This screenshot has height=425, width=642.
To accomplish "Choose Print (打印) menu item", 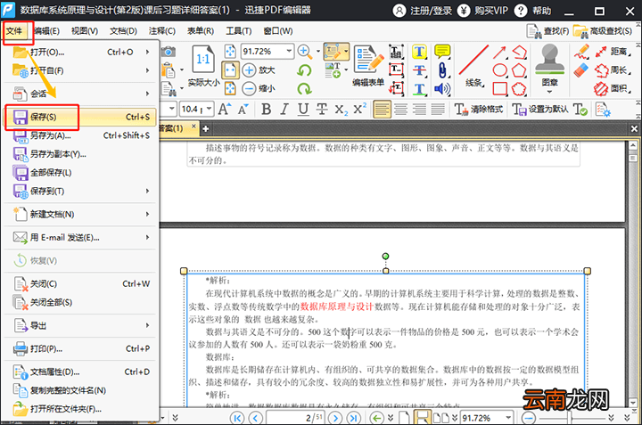I will [x=80, y=349].
